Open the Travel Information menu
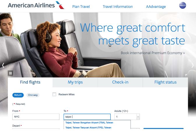 point(118,7)
